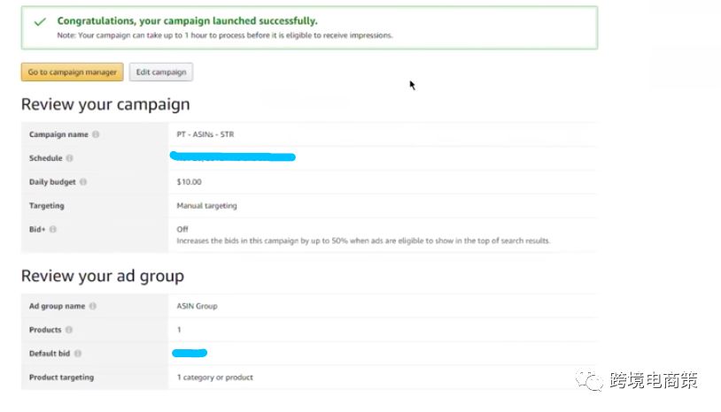
Task: Click the $10.00 daily budget value
Action: coord(189,182)
